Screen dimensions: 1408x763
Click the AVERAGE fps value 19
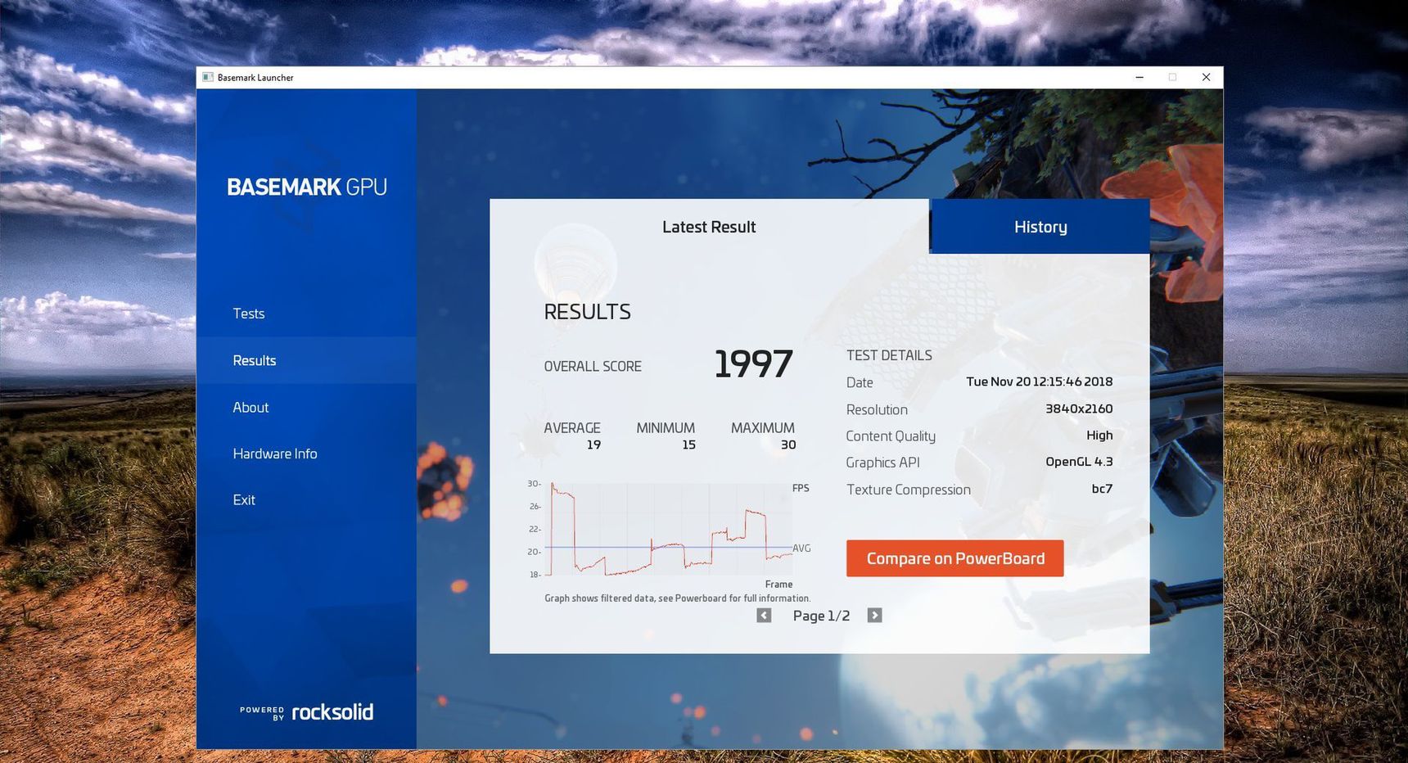point(593,445)
